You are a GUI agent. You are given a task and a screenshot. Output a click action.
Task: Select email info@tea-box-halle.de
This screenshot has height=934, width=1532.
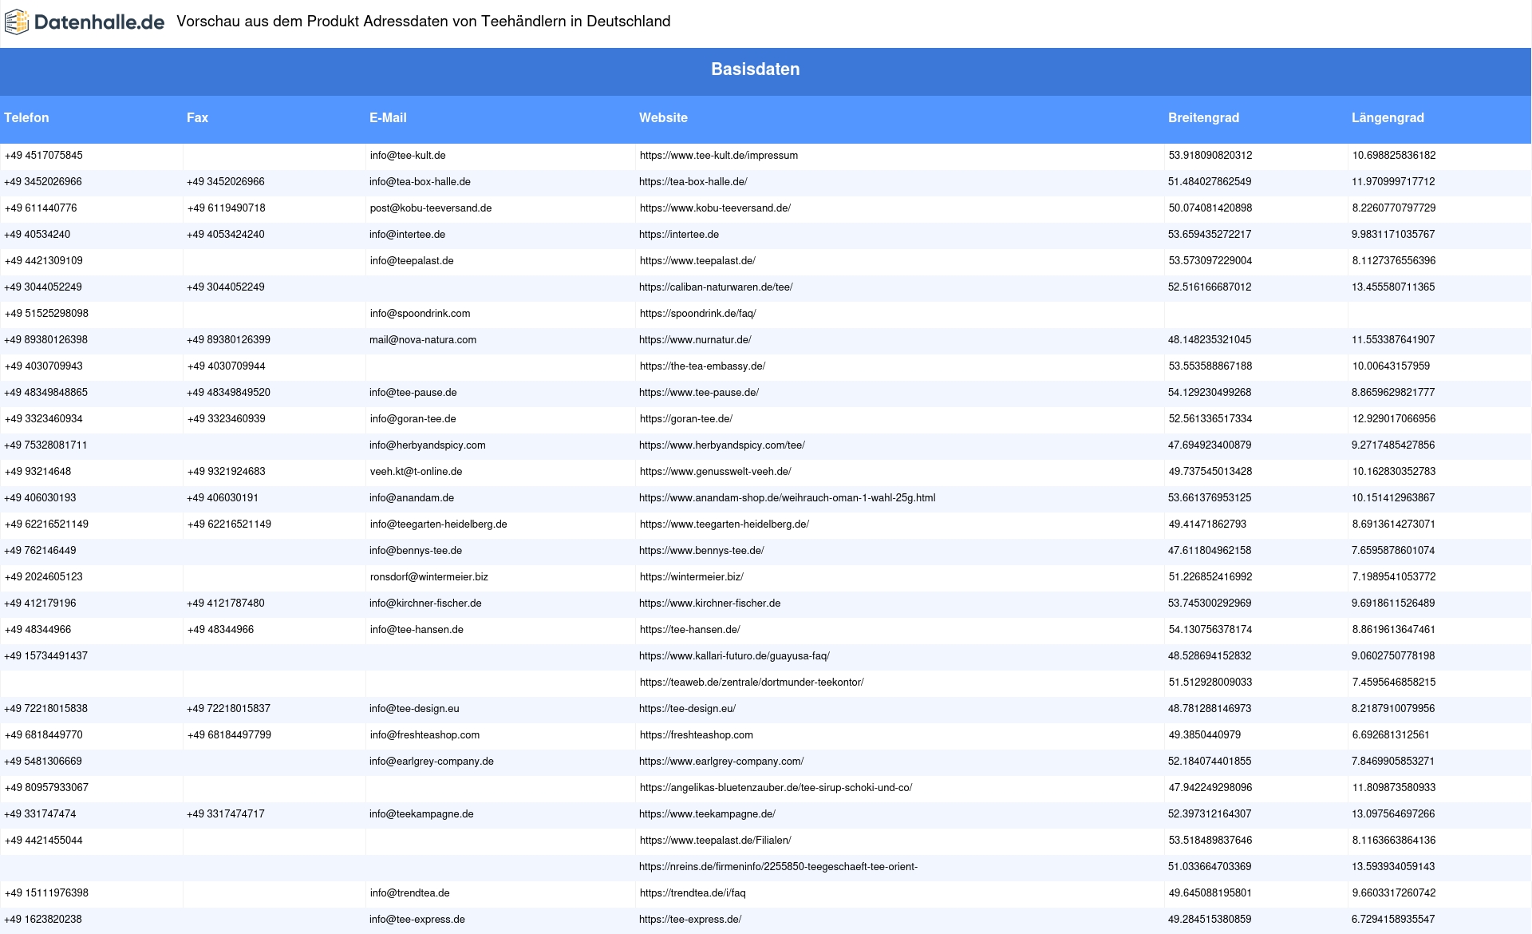tap(420, 182)
